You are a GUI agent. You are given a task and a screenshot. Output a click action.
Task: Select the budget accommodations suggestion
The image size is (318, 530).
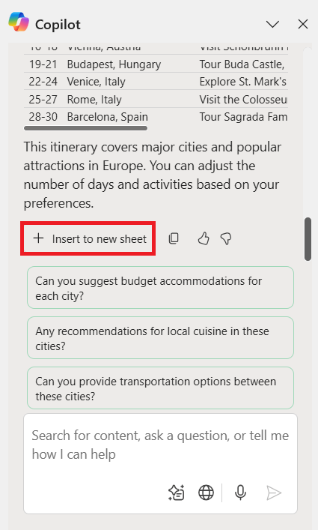point(161,288)
